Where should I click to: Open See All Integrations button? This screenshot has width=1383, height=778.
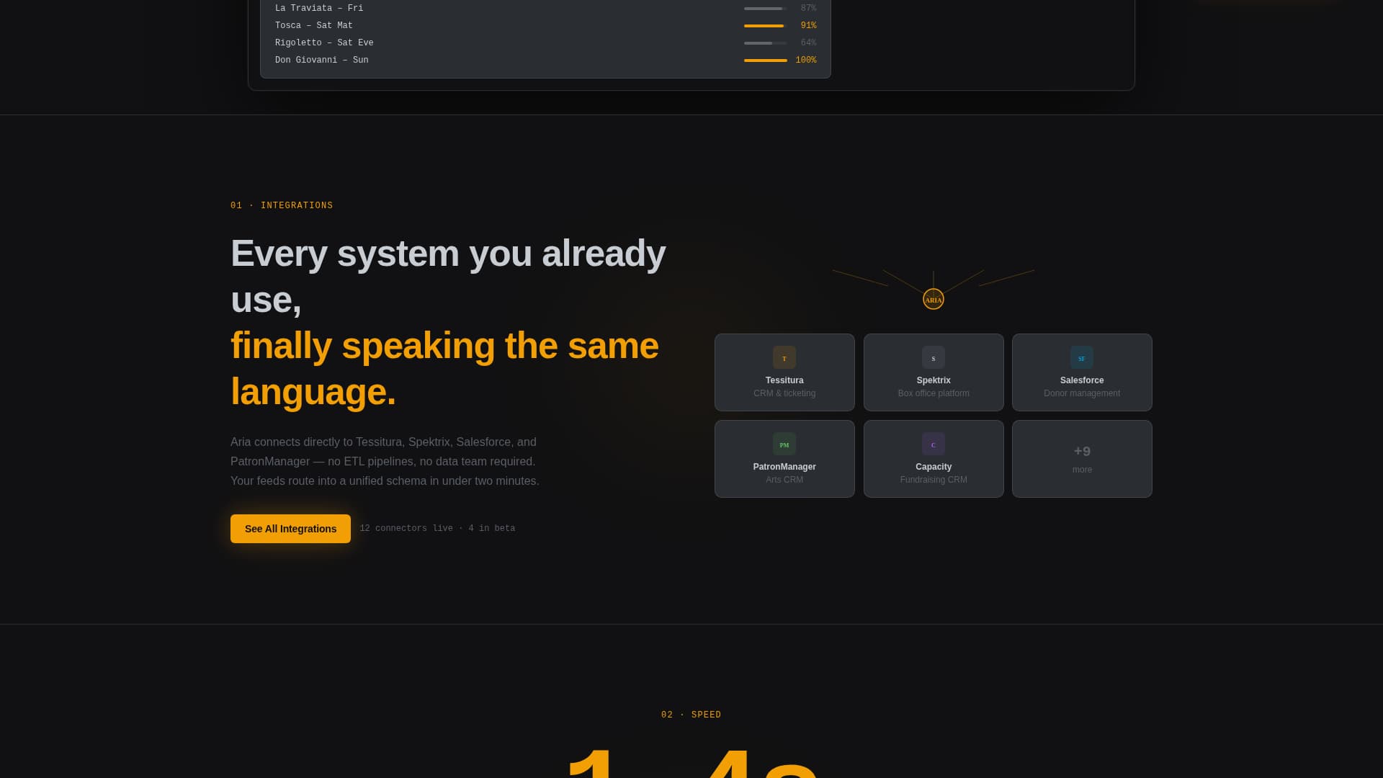pyautogui.click(x=290, y=529)
